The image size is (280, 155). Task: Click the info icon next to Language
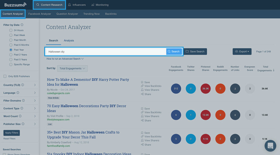pyautogui.click(x=18, y=93)
